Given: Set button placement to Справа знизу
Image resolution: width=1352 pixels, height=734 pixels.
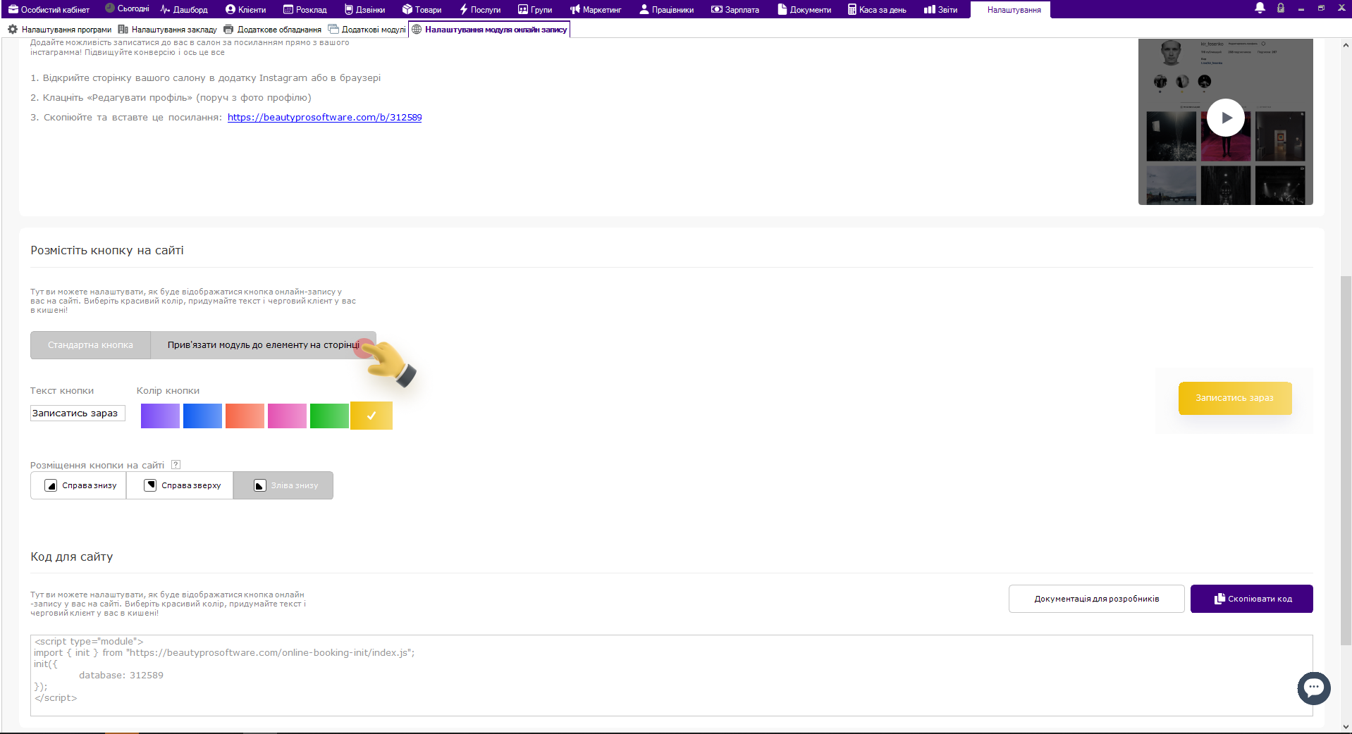Looking at the screenshot, I should pos(78,485).
